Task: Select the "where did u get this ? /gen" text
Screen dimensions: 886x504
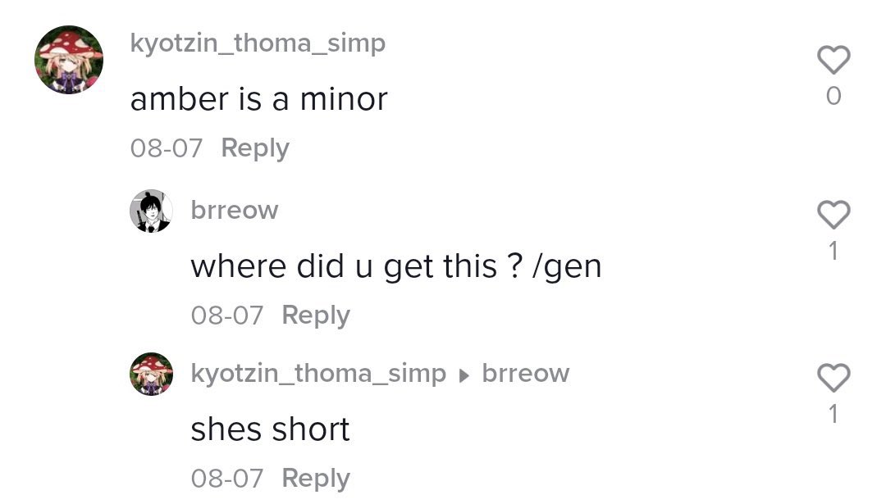Action: pos(396,266)
